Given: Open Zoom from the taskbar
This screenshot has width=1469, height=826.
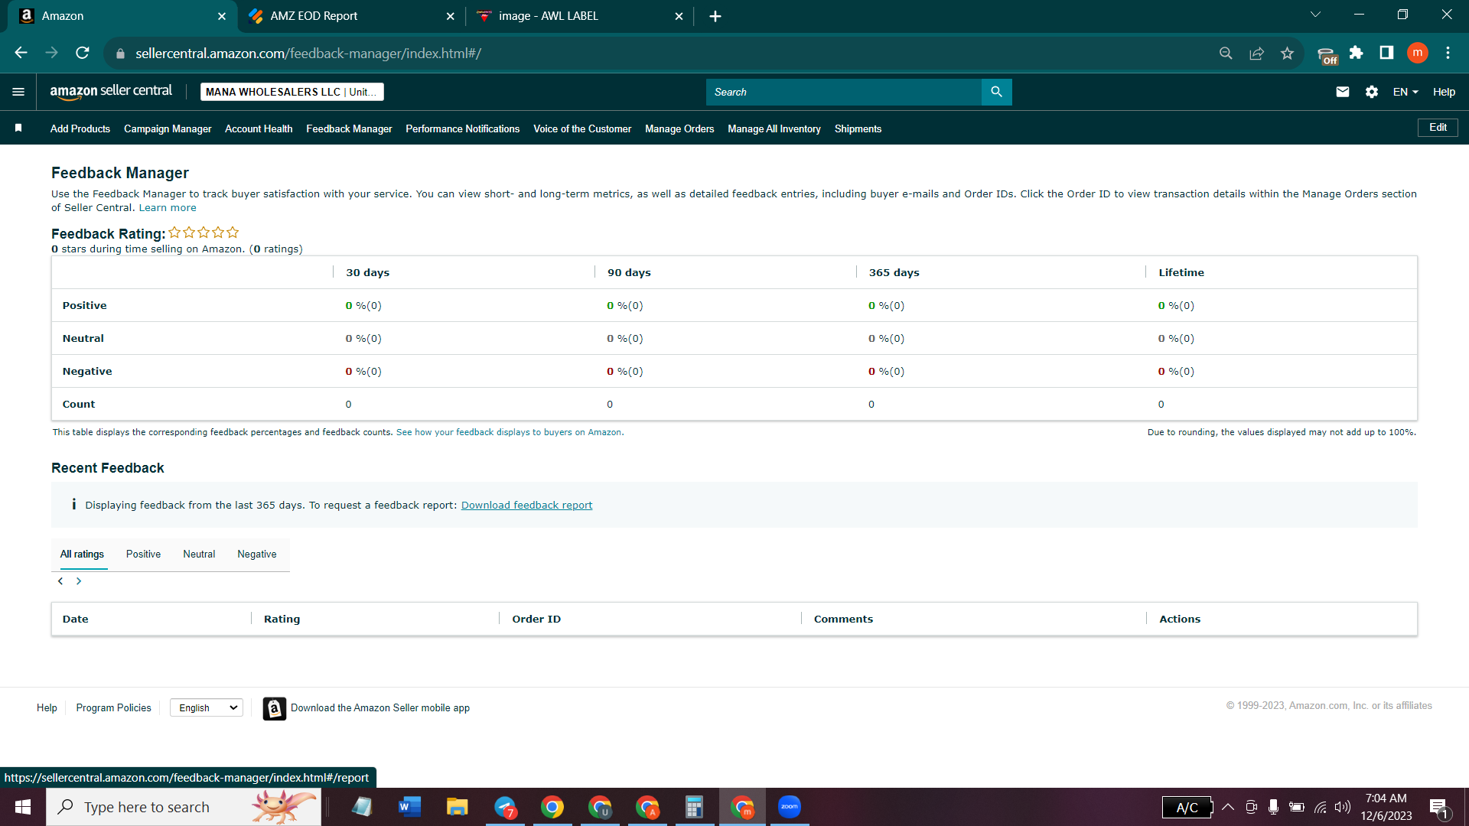Looking at the screenshot, I should (789, 807).
